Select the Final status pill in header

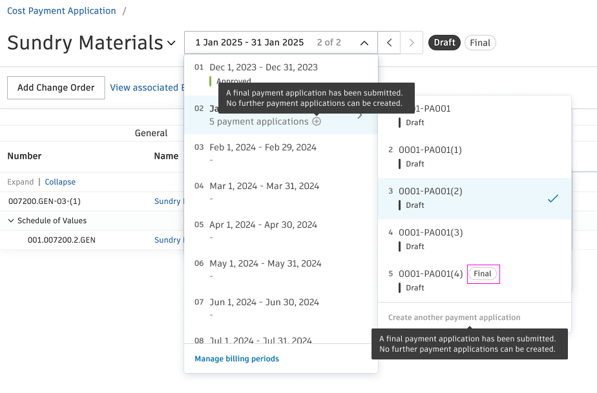tap(480, 43)
